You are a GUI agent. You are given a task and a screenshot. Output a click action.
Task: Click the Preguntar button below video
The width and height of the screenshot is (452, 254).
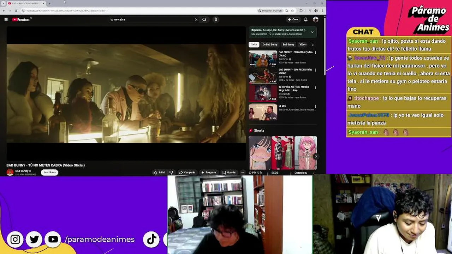tap(209, 173)
